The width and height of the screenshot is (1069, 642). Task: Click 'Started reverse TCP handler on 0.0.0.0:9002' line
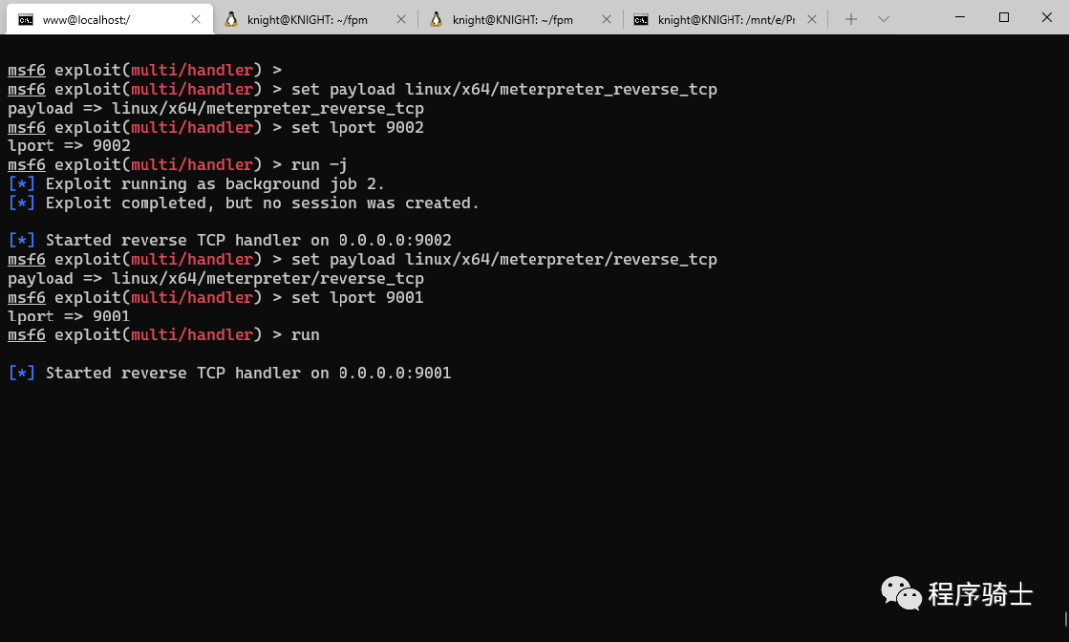coord(230,240)
